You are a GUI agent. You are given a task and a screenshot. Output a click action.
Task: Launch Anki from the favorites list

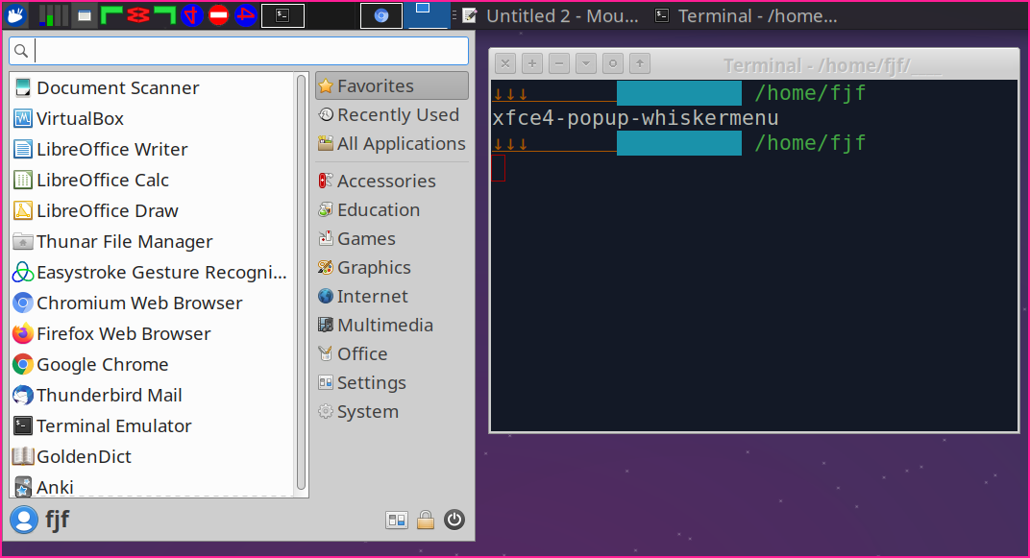(x=153, y=486)
